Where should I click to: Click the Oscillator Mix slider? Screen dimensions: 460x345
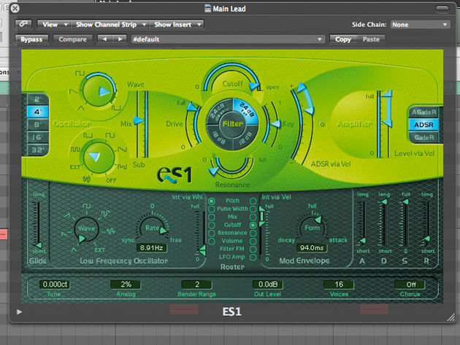coord(142,125)
